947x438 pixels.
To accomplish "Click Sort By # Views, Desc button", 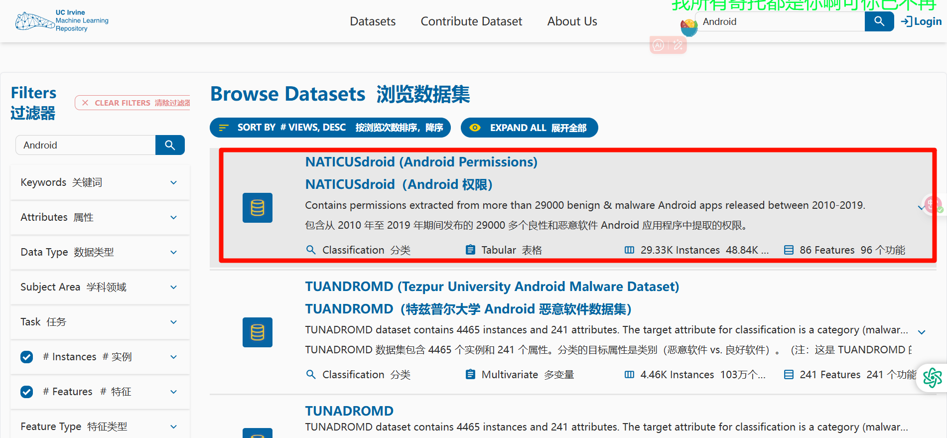I will (330, 128).
